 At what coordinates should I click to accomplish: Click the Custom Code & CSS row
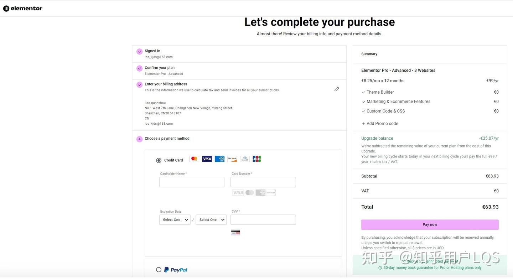pyautogui.click(x=430, y=111)
